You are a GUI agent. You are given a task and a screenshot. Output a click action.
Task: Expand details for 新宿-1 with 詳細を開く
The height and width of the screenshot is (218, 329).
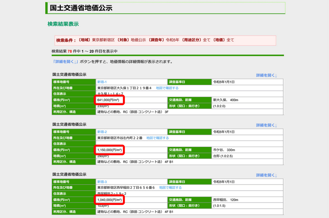pos(266,75)
